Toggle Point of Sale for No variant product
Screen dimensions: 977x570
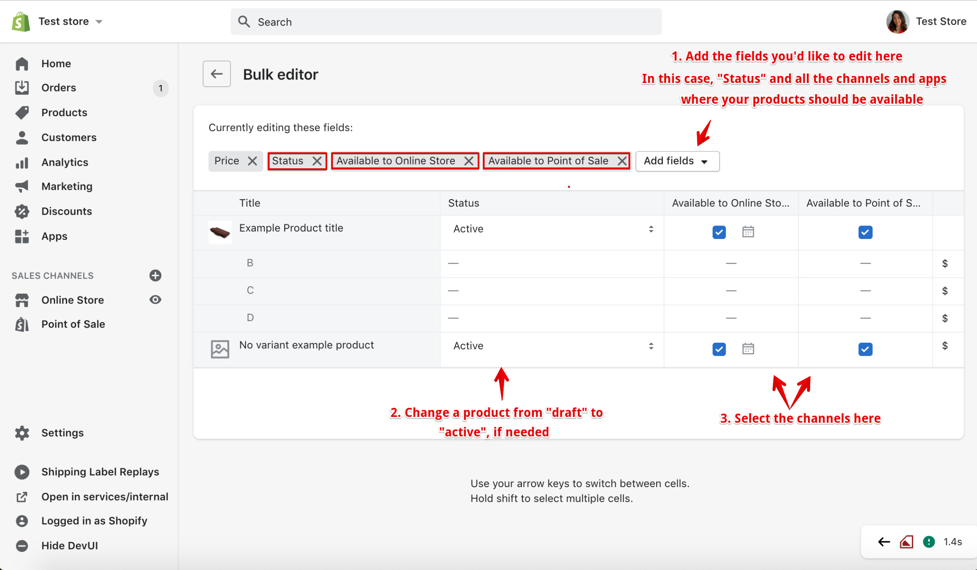coord(865,349)
